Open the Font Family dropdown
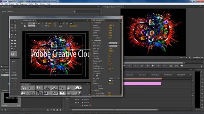The height and width of the screenshot is (114, 204). [x=114, y=43]
